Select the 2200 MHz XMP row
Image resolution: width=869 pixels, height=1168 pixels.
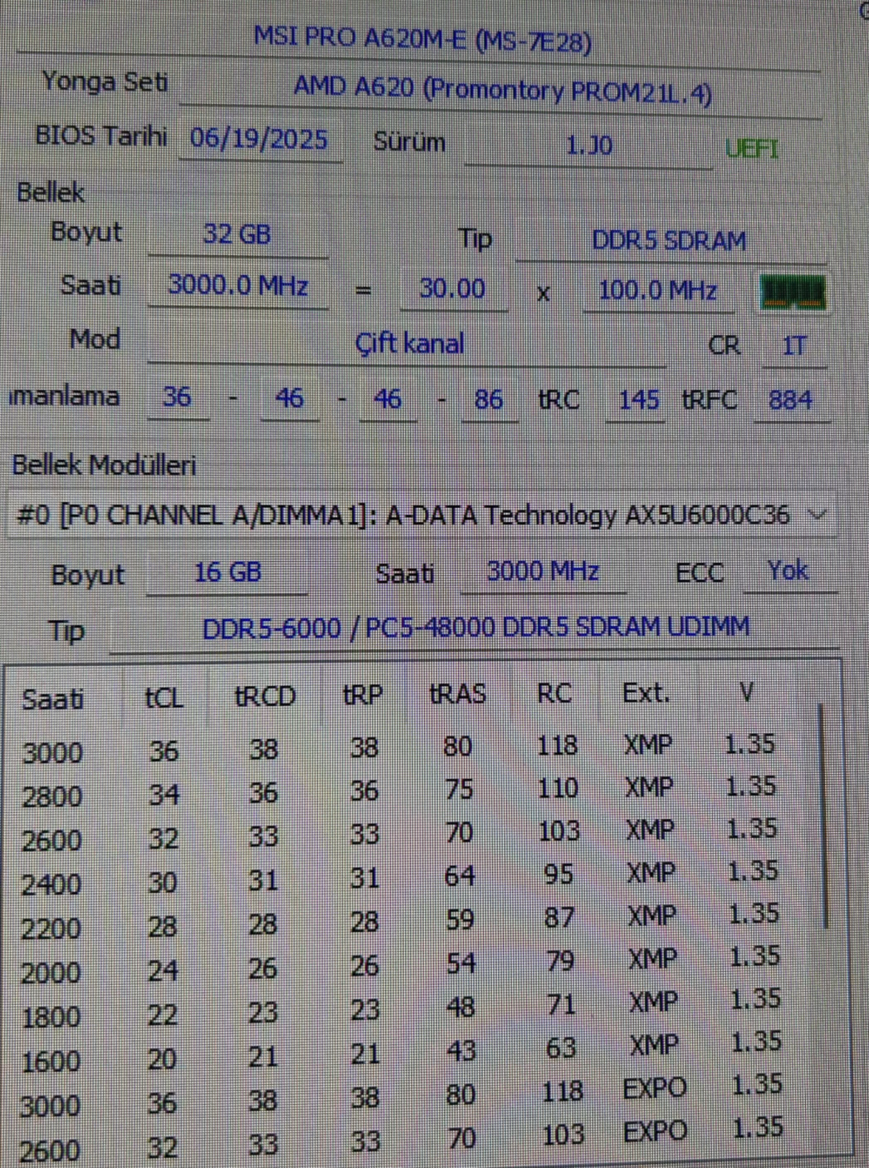400,921
